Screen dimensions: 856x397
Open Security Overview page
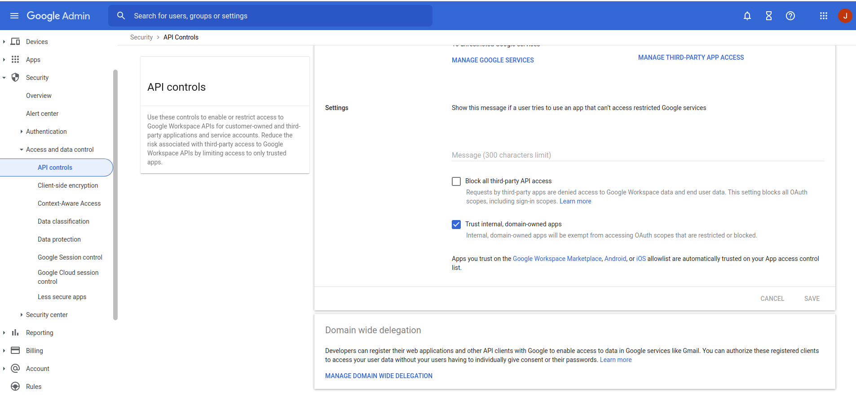[39, 96]
